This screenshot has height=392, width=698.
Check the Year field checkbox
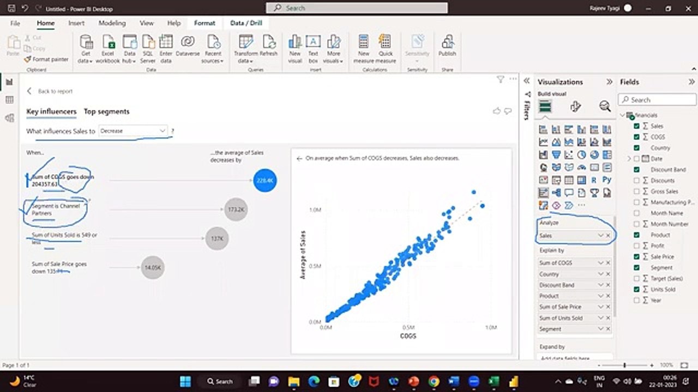pyautogui.click(x=636, y=300)
